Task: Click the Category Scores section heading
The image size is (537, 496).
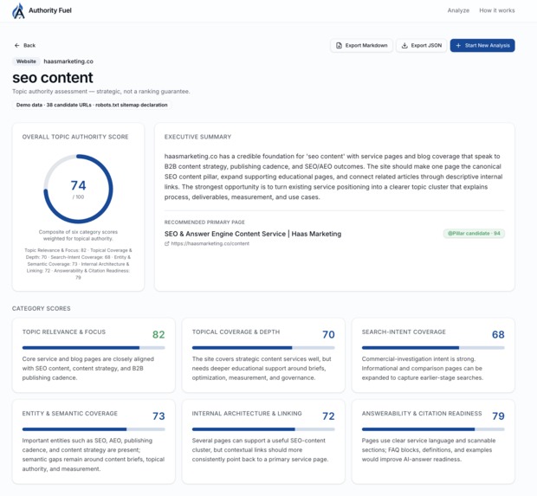Action: pos(41,308)
